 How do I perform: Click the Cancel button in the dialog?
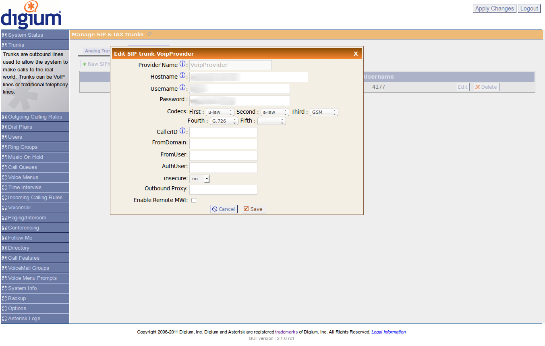224,209
